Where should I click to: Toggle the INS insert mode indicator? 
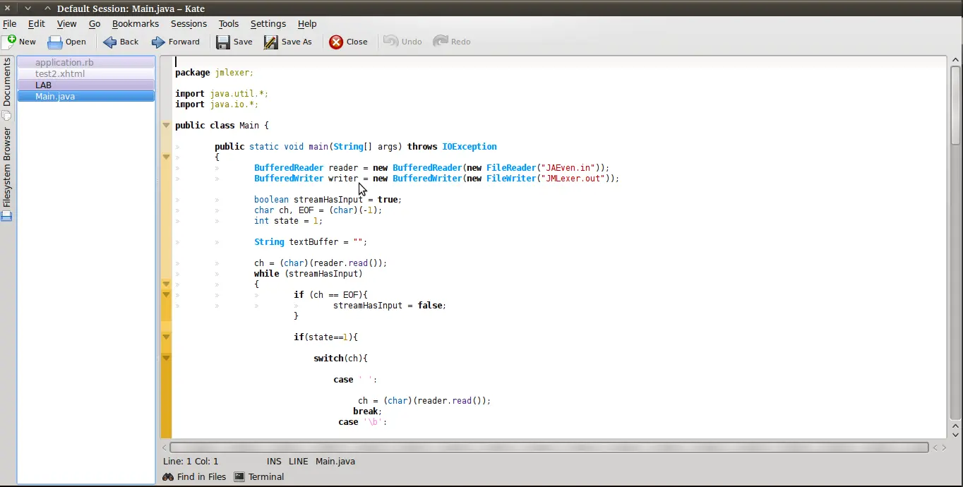tap(274, 462)
